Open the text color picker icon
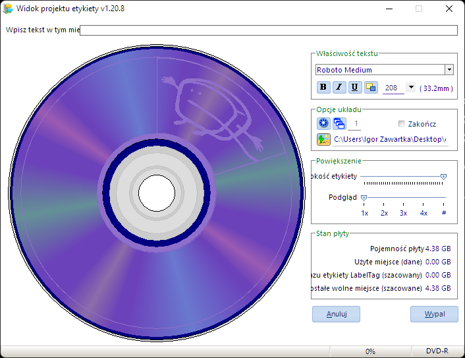The width and height of the screenshot is (465, 358). tap(371, 87)
